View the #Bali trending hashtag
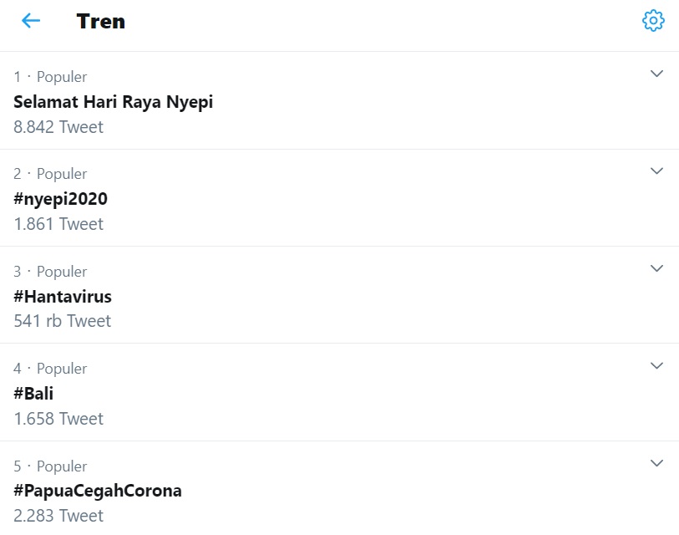Image resolution: width=679 pixels, height=535 pixels. [33, 394]
